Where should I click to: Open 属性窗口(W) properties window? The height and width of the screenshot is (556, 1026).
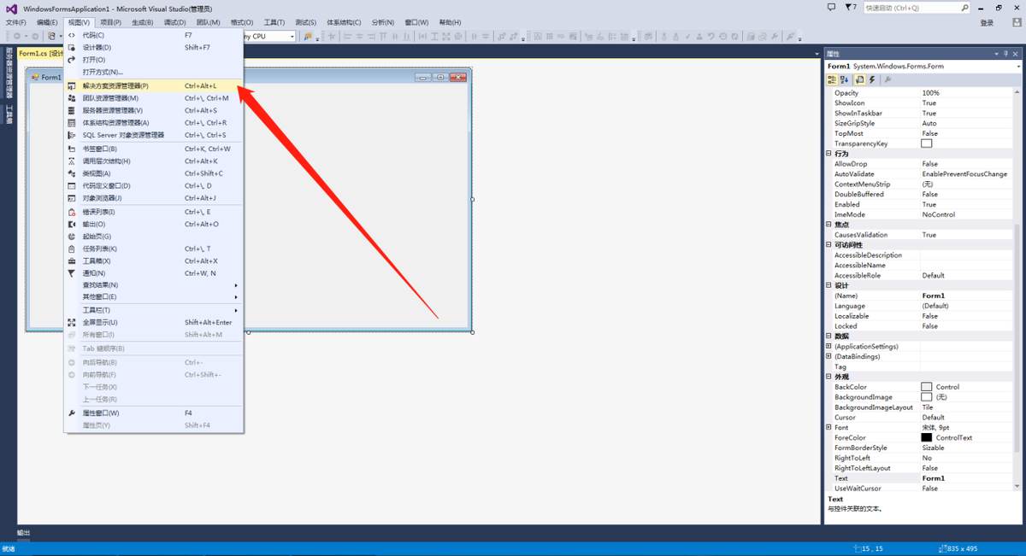coord(154,413)
